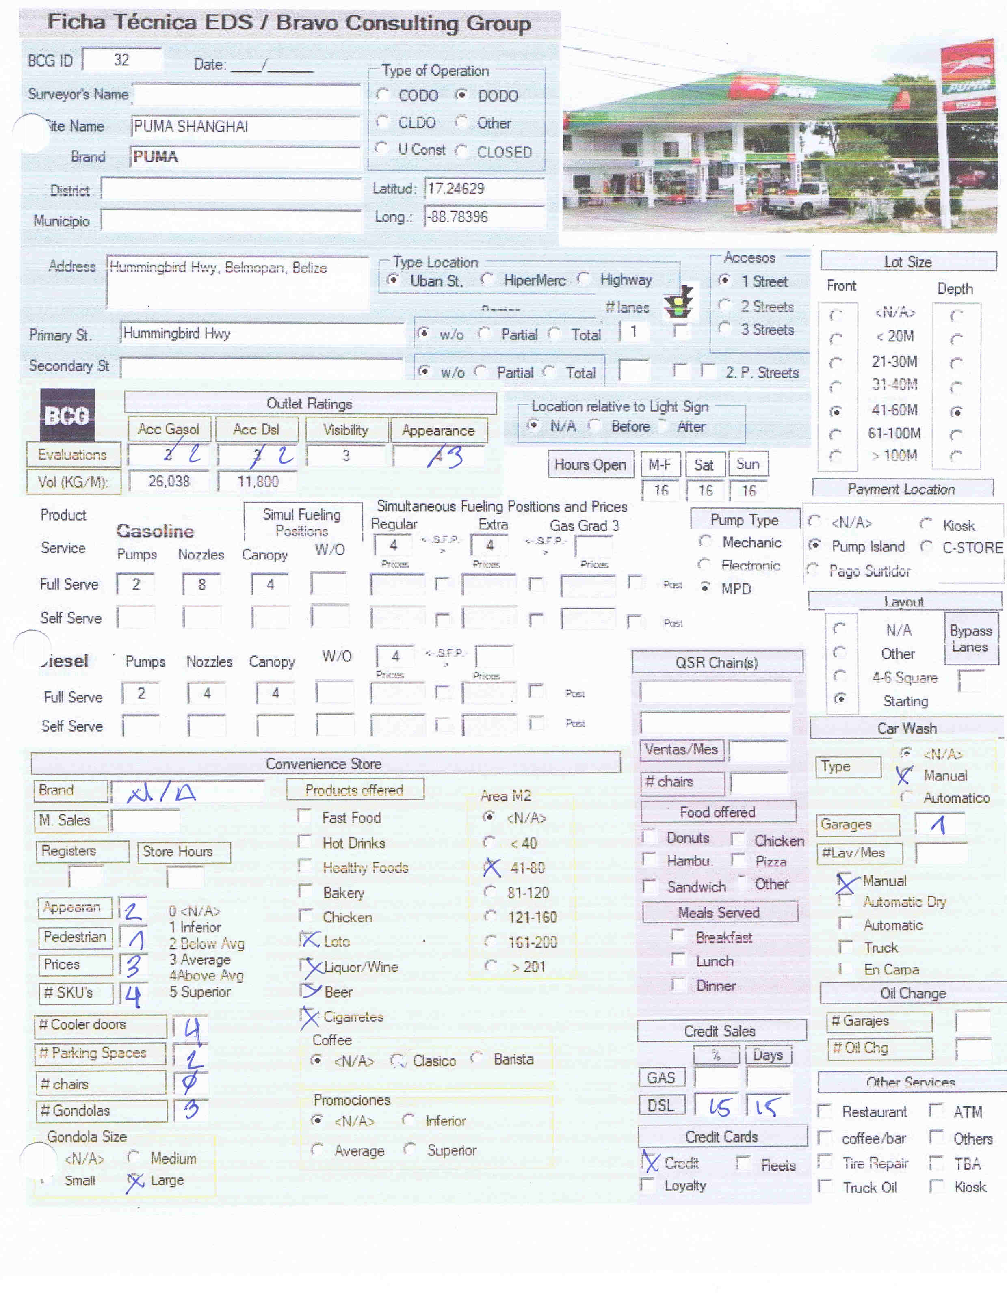Open the Puma station photo thumbnail

click(x=780, y=136)
